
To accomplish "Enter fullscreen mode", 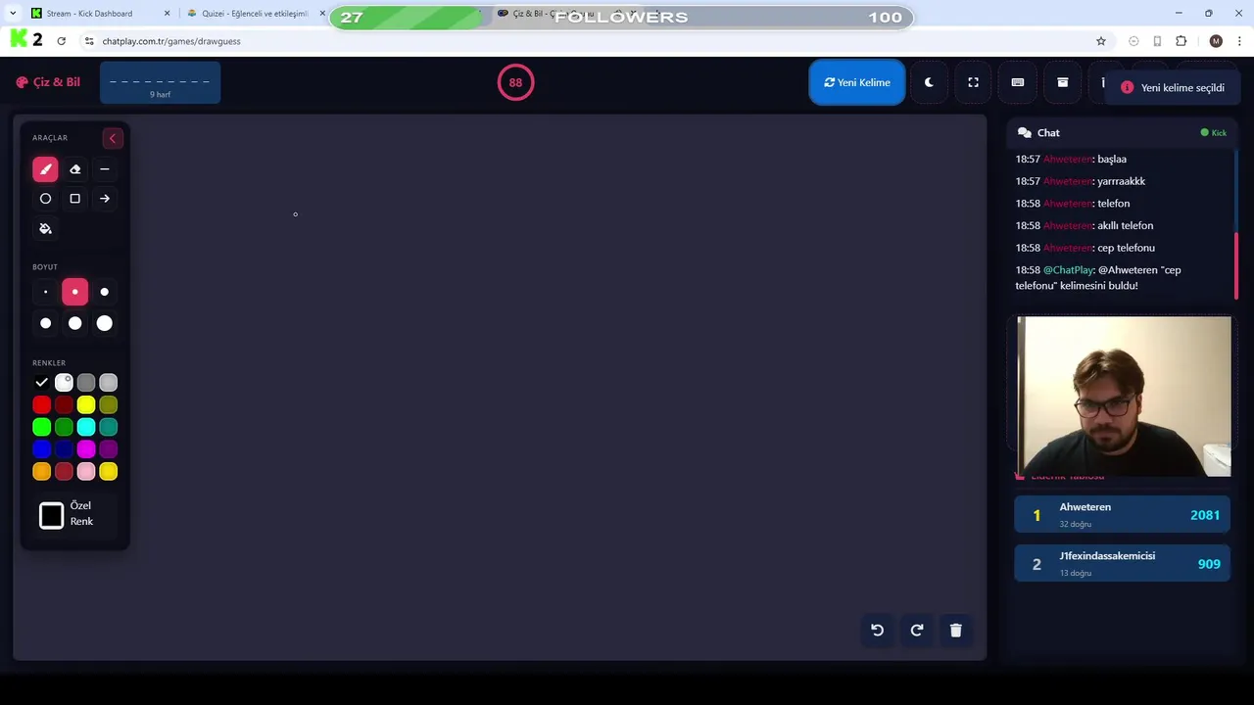I will (x=973, y=82).
